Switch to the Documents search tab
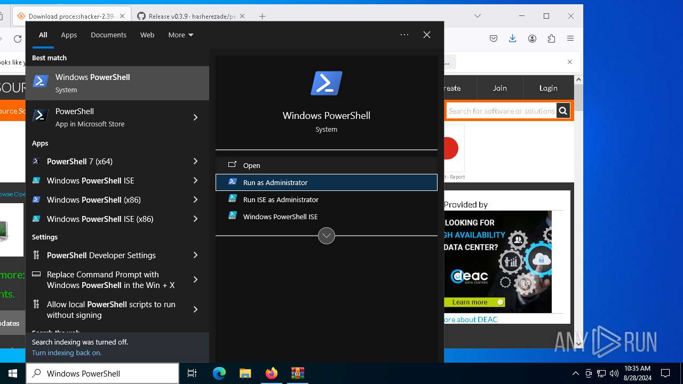This screenshot has height=384, width=683. pos(108,35)
